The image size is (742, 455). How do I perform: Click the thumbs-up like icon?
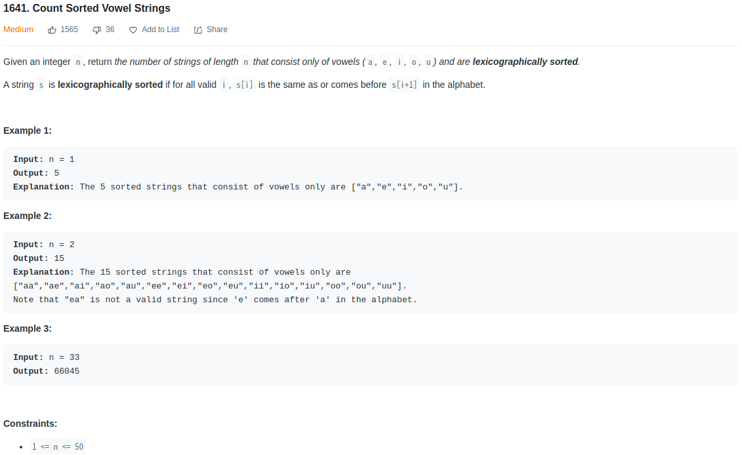52,30
